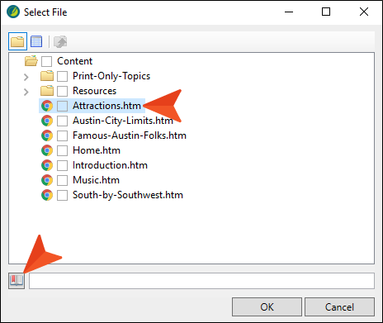Select the Resources folder name
Viewport: 383px width, 323px height.
pyautogui.click(x=94, y=91)
